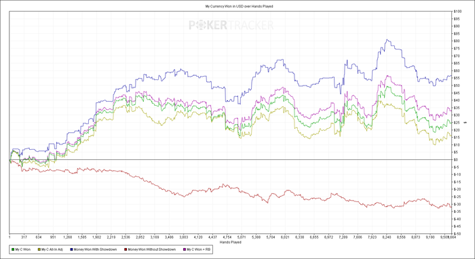Select the 'My C Won + RB' legend label
The width and height of the screenshot is (475, 259).
point(198,250)
